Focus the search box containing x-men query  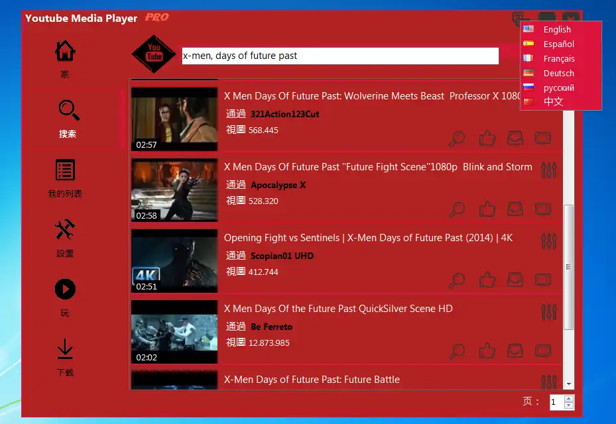(340, 56)
